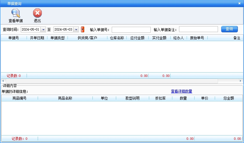Click the 查询 search button
244x143 pixels.
229,29
